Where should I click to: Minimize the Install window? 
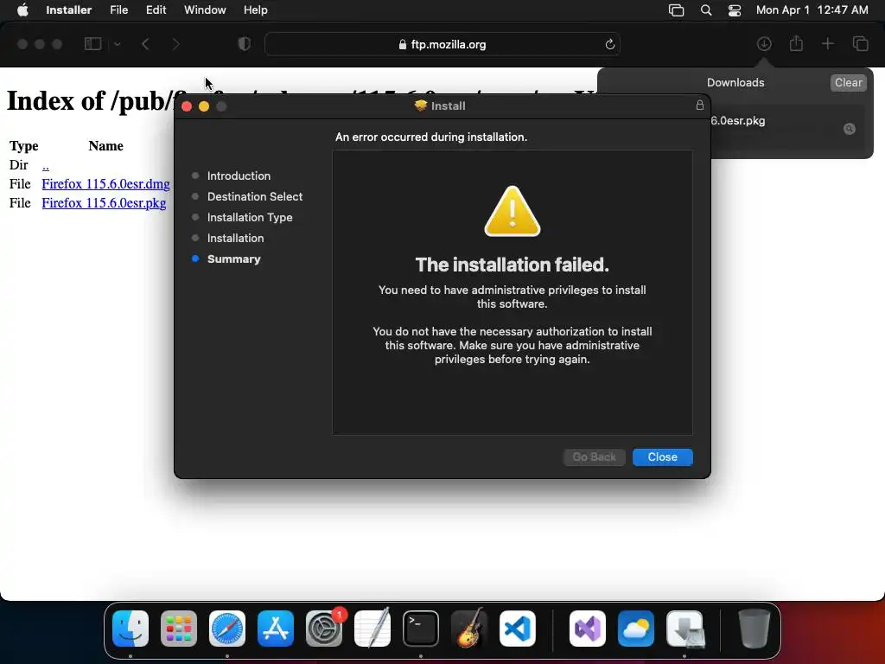point(204,106)
